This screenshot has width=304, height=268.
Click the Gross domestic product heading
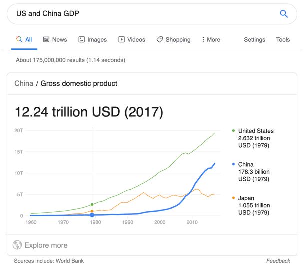pyautogui.click(x=79, y=83)
